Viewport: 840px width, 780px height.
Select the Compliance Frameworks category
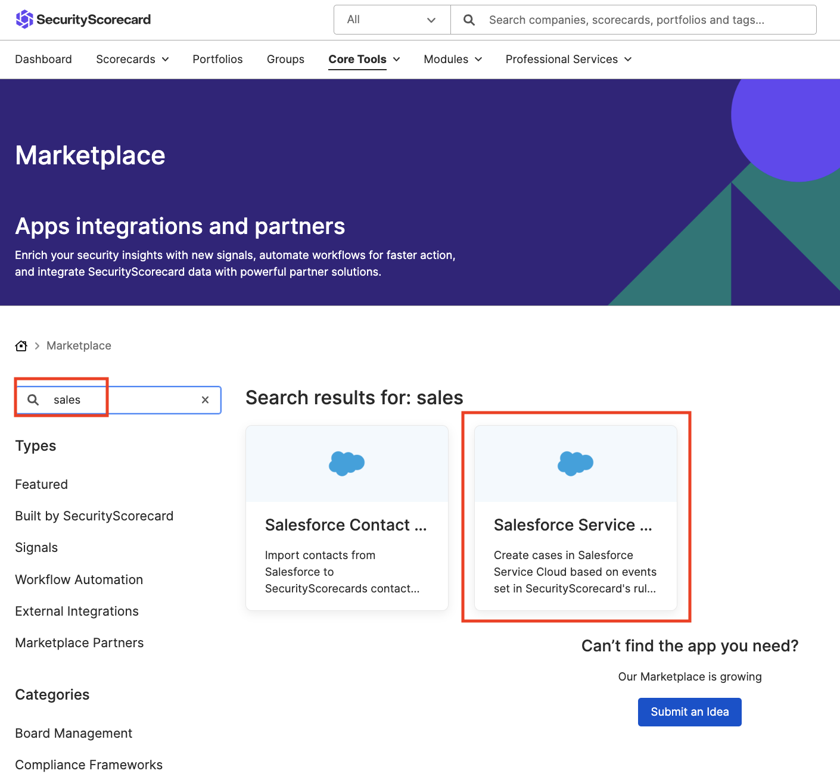coord(89,765)
